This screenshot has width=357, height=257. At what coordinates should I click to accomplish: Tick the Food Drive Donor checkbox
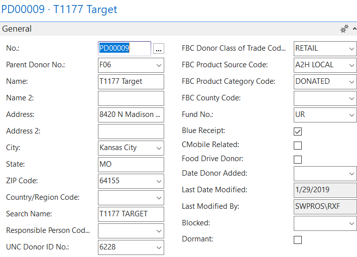click(x=298, y=160)
